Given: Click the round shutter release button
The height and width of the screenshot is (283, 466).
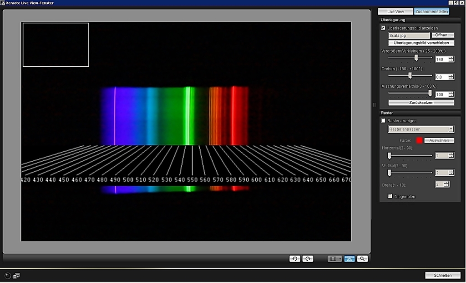Looking at the screenshot, I should (x=8, y=275).
